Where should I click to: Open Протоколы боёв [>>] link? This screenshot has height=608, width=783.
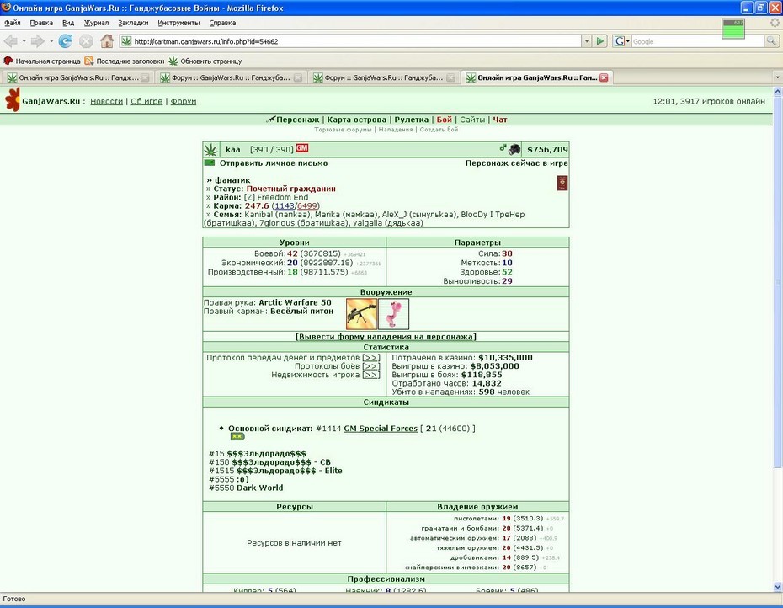[x=371, y=366]
